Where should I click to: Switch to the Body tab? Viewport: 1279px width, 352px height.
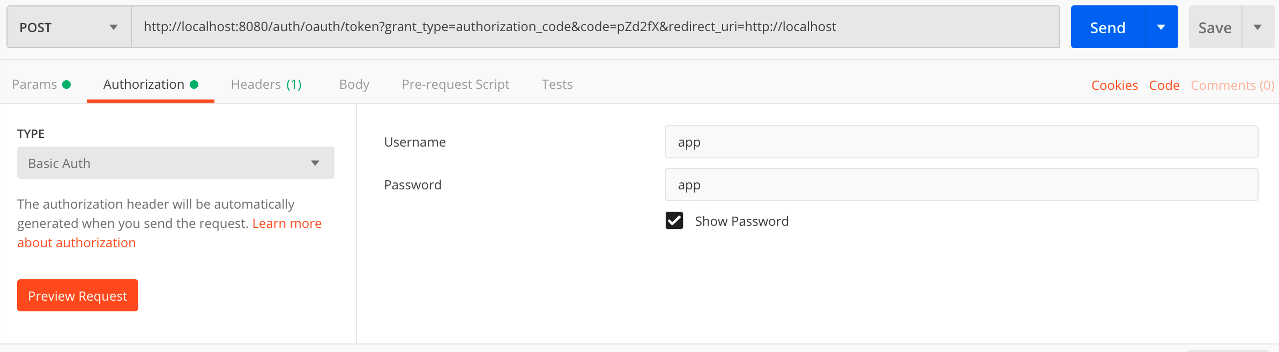pyautogui.click(x=354, y=85)
